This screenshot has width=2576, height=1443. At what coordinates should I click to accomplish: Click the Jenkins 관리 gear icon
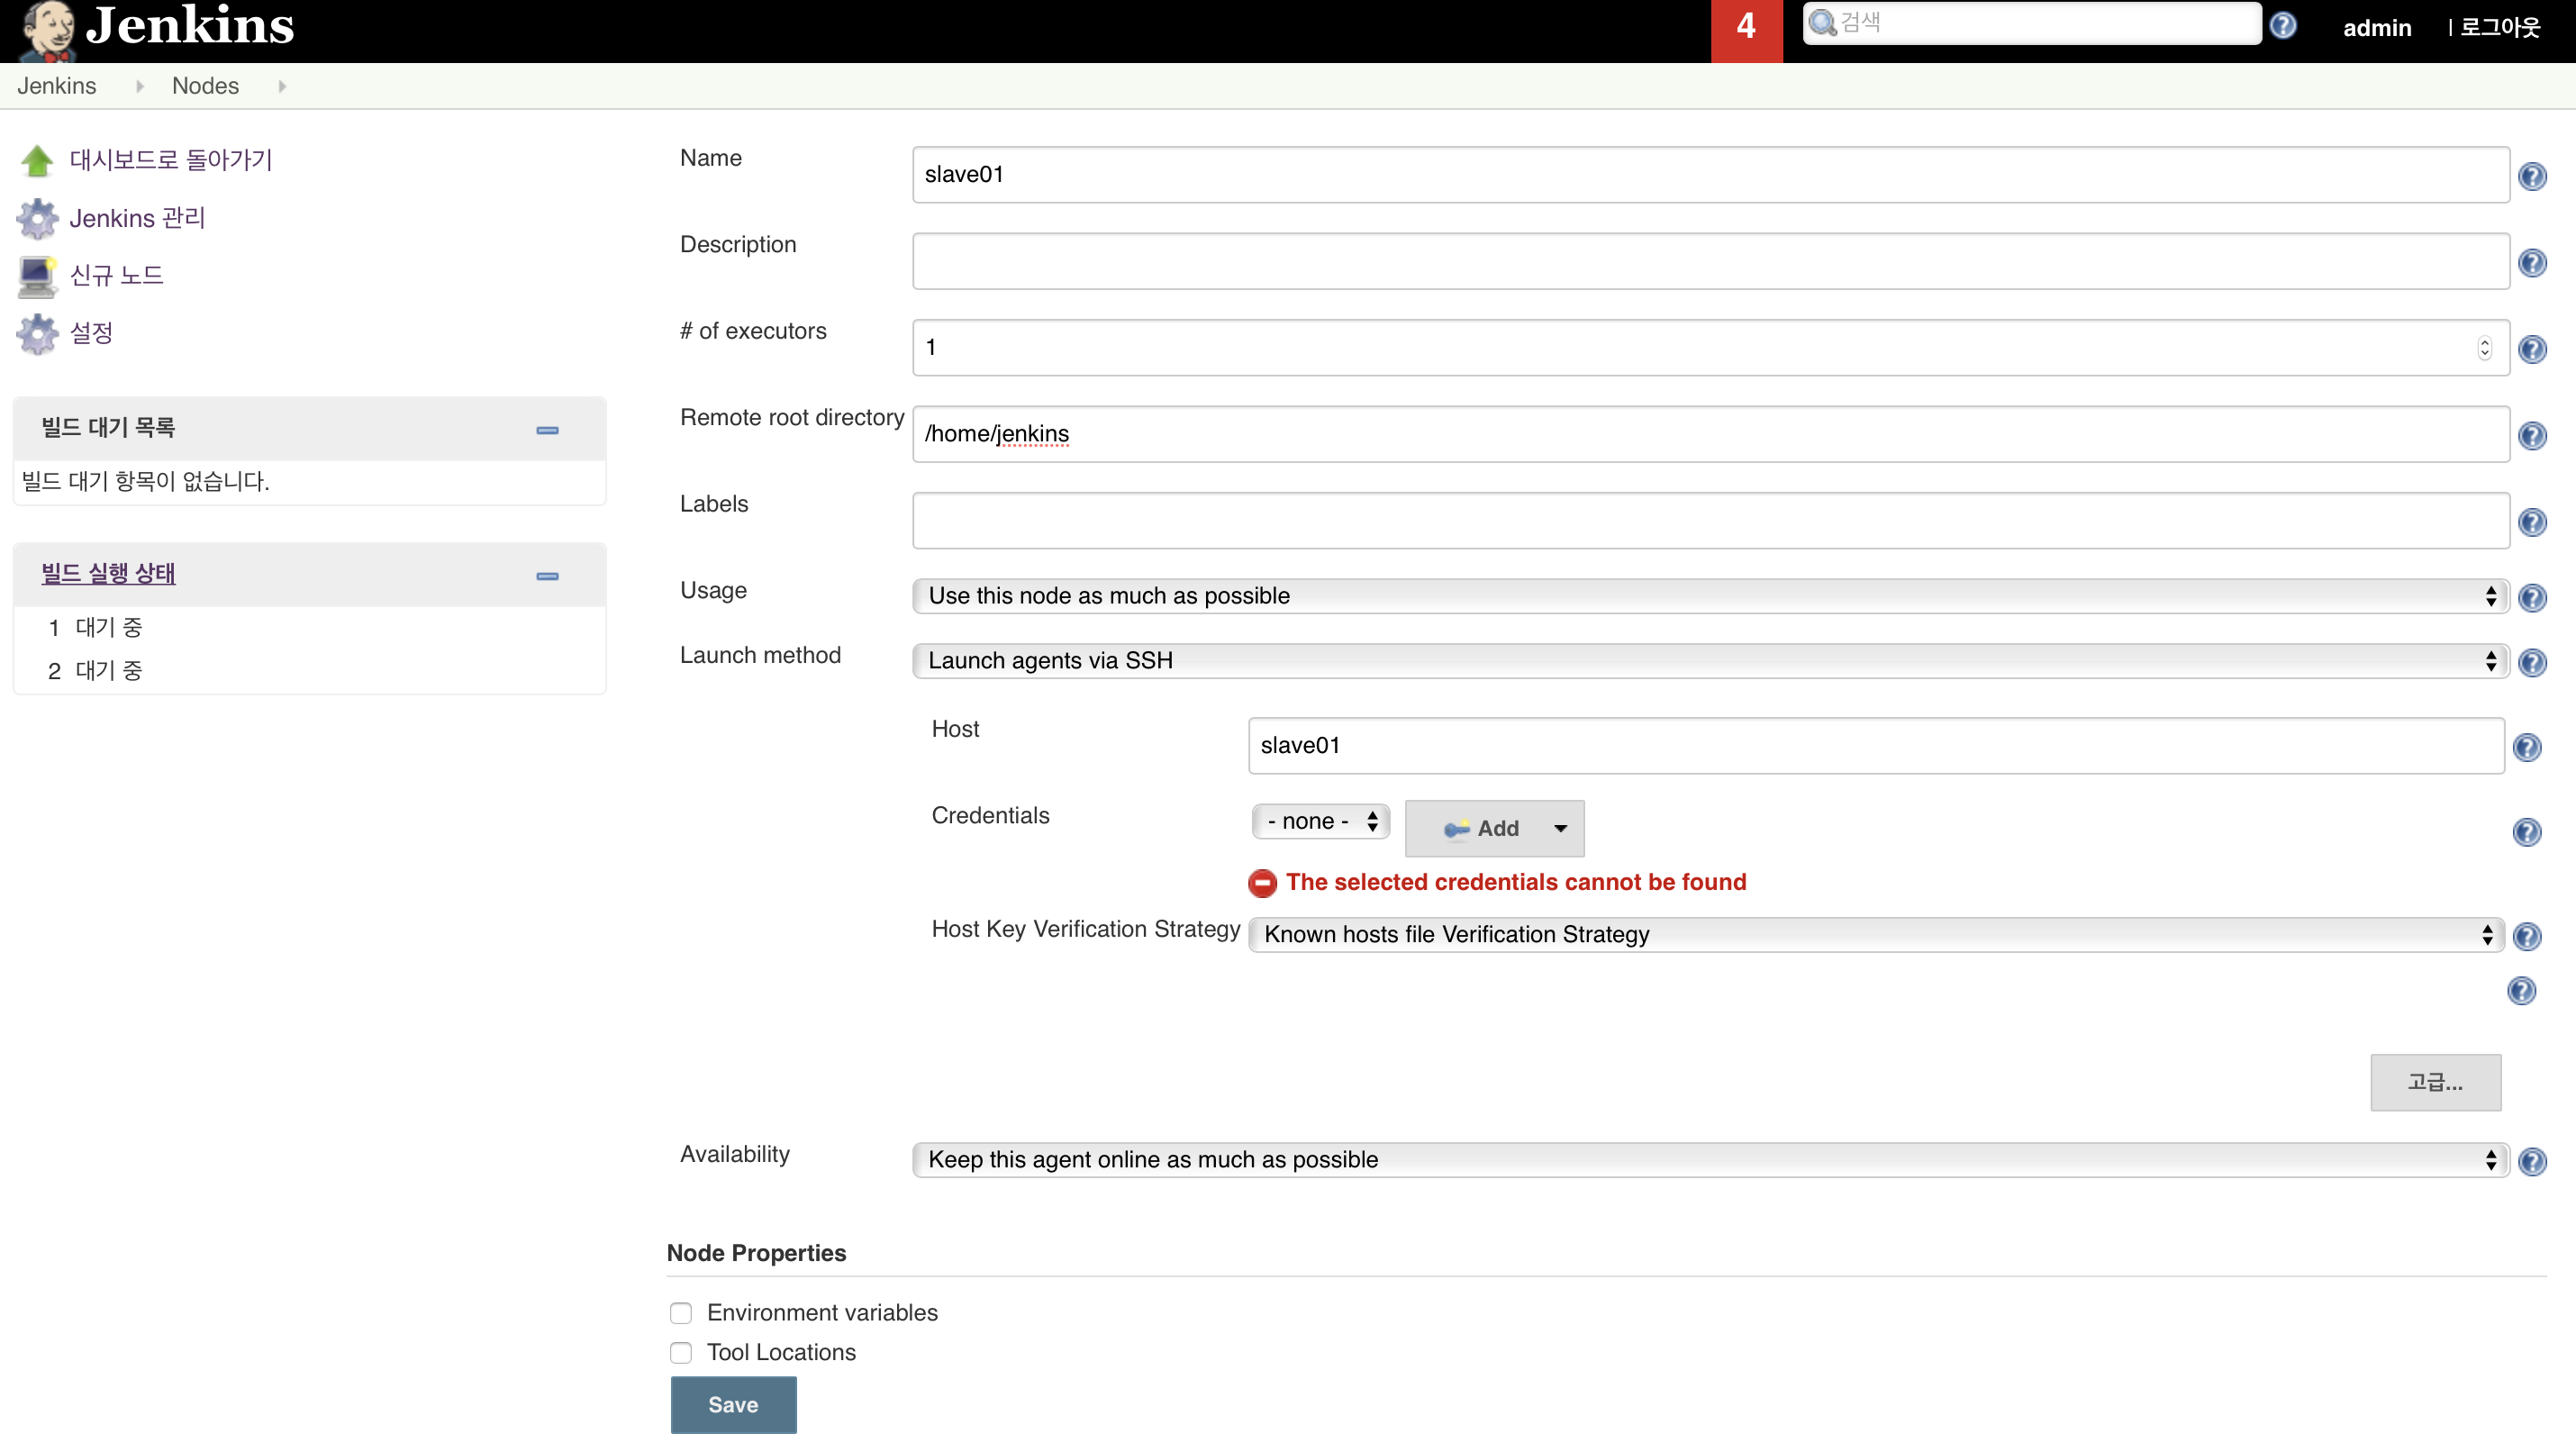[38, 218]
